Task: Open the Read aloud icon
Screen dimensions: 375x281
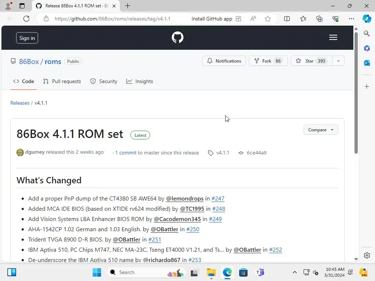Action: coord(253,19)
